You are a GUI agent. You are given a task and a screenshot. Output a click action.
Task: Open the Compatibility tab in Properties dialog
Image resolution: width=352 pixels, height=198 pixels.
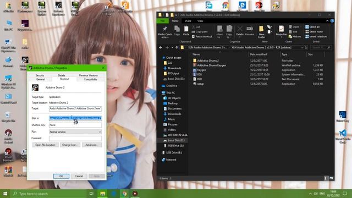(x=90, y=79)
